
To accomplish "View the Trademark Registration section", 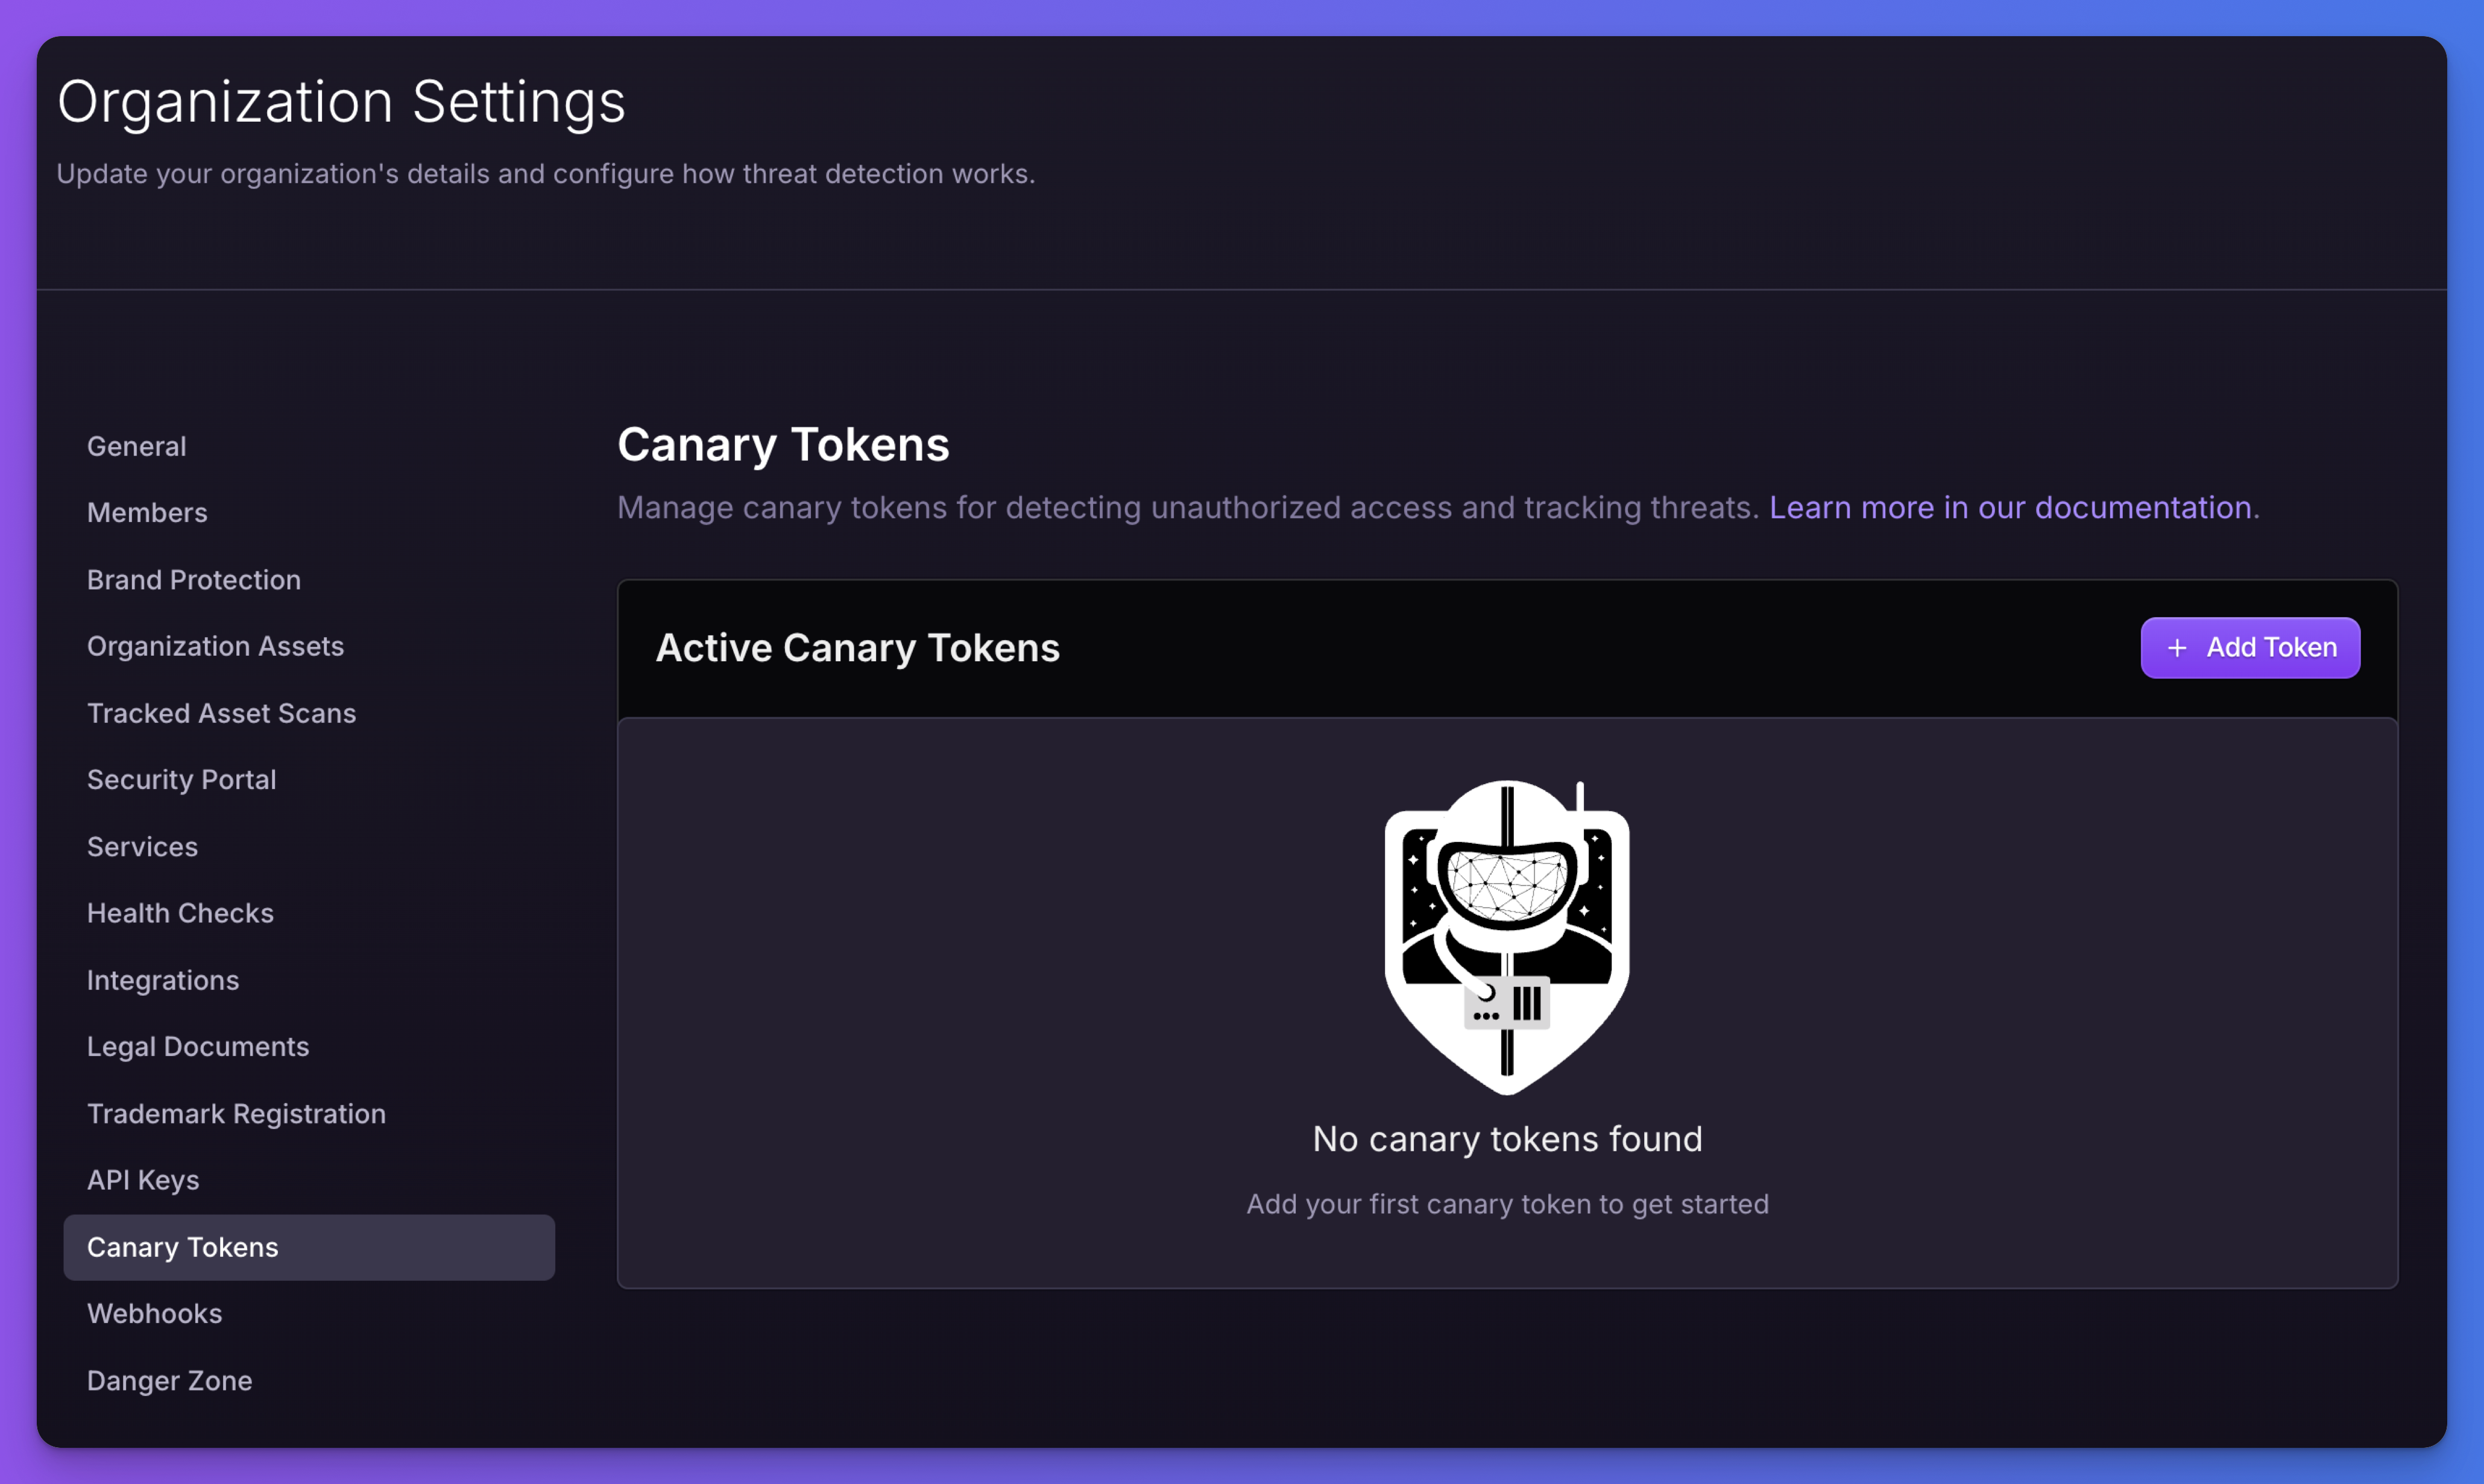I will (236, 1113).
